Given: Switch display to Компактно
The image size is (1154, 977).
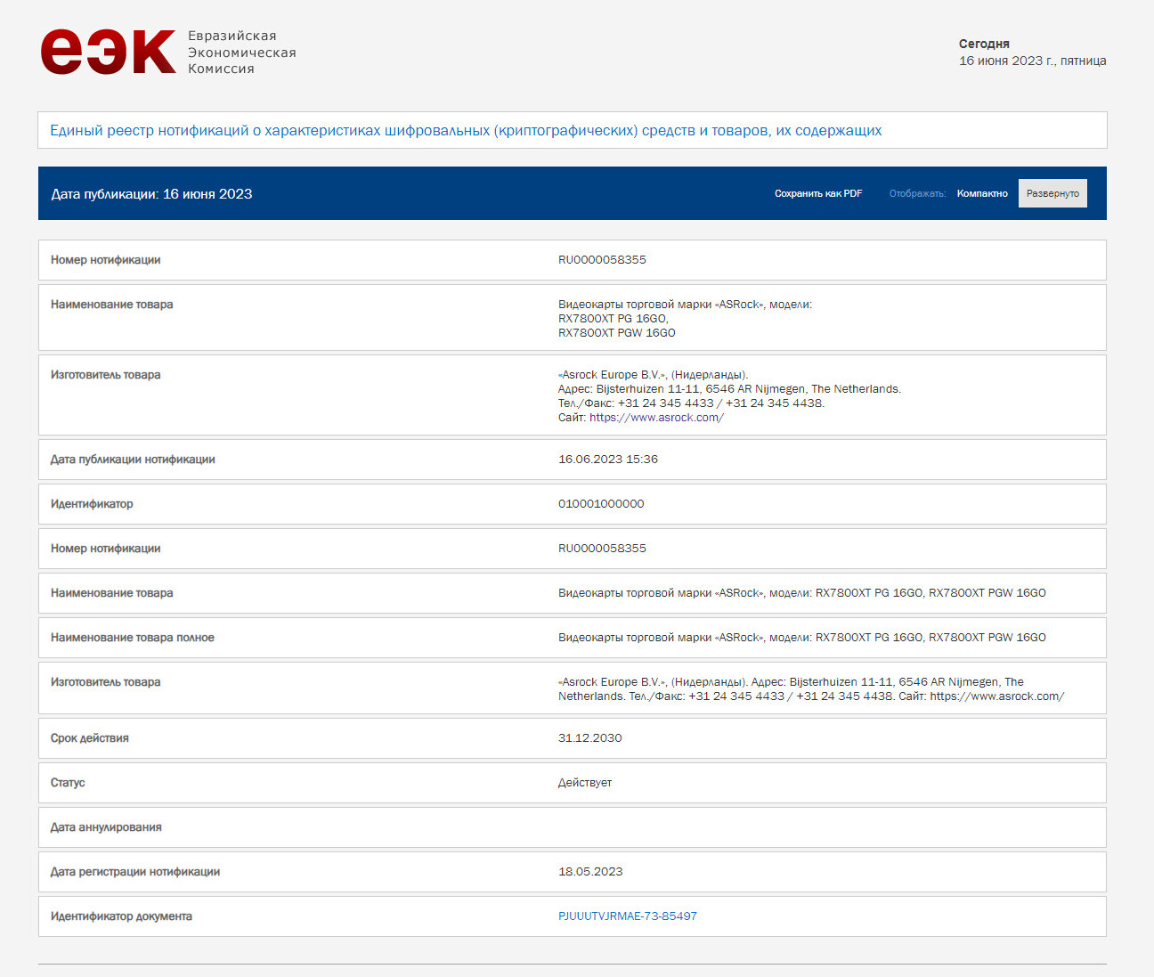Looking at the screenshot, I should point(982,193).
